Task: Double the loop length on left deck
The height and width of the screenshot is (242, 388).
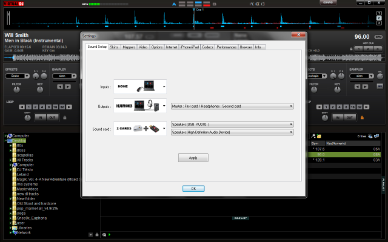Action: coord(69,107)
